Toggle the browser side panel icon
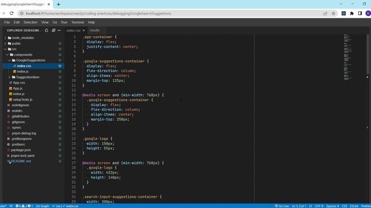 pos(360,13)
